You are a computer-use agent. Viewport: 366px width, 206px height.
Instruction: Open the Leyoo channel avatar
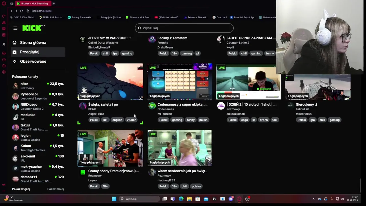[83, 172]
